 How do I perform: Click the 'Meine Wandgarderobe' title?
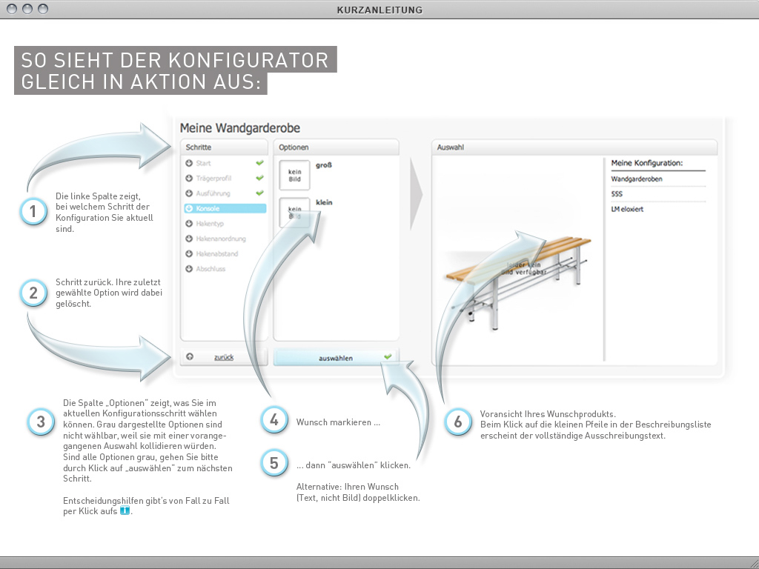(240, 128)
